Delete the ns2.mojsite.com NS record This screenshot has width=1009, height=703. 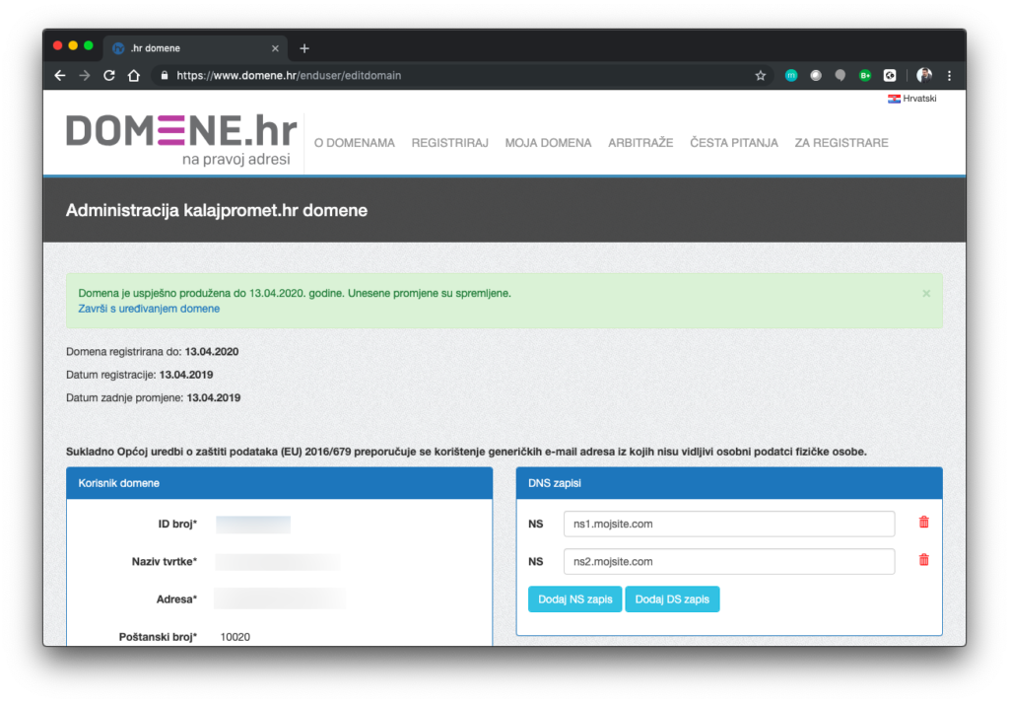(923, 560)
